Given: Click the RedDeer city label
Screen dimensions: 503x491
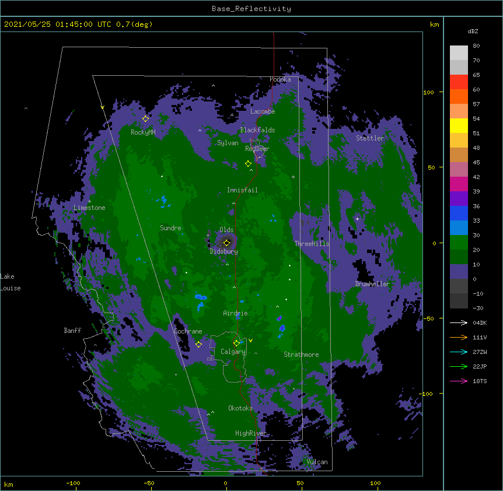Looking at the screenshot, I should click(x=257, y=149).
